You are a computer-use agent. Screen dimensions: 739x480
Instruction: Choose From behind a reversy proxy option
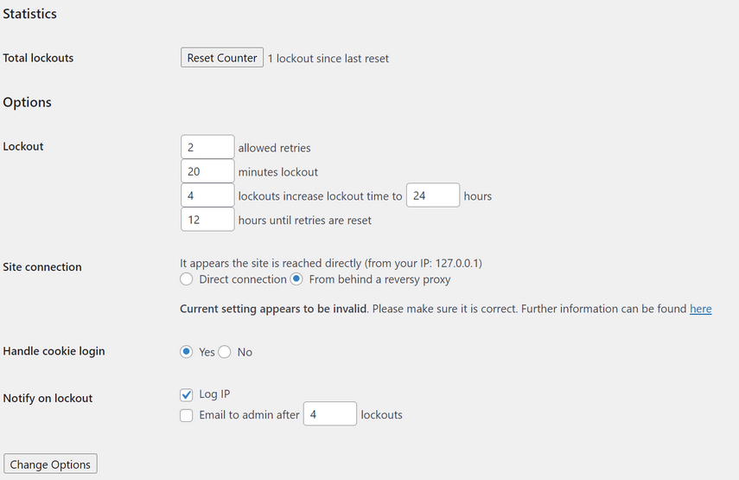296,279
